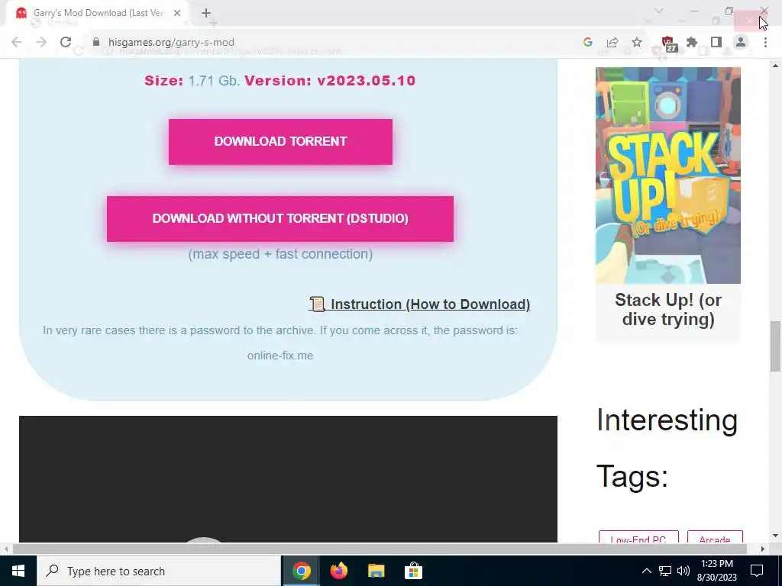This screenshot has height=586, width=782.
Task: Reload the hisgames.org page
Action: pyautogui.click(x=66, y=43)
